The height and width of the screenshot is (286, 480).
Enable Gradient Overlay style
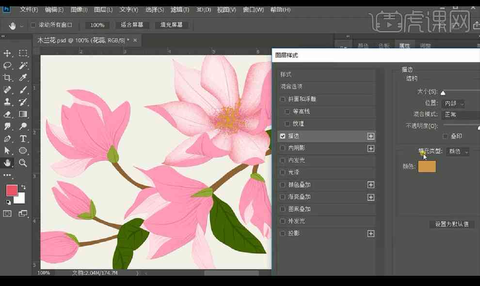(283, 197)
